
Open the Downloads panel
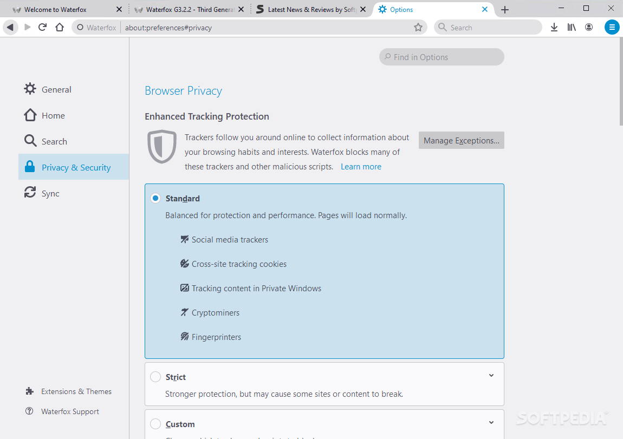click(x=554, y=28)
